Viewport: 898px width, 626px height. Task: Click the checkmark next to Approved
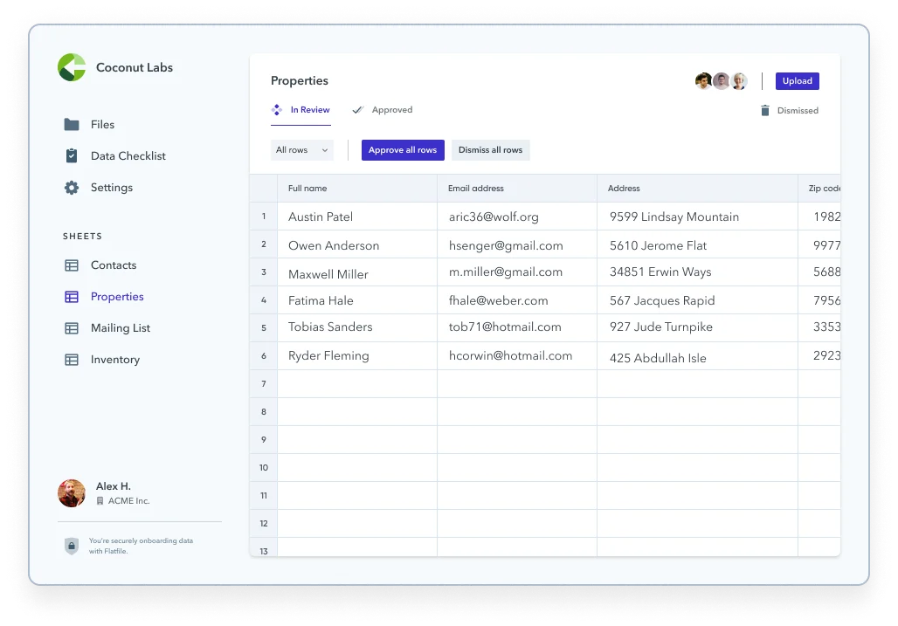pos(357,109)
